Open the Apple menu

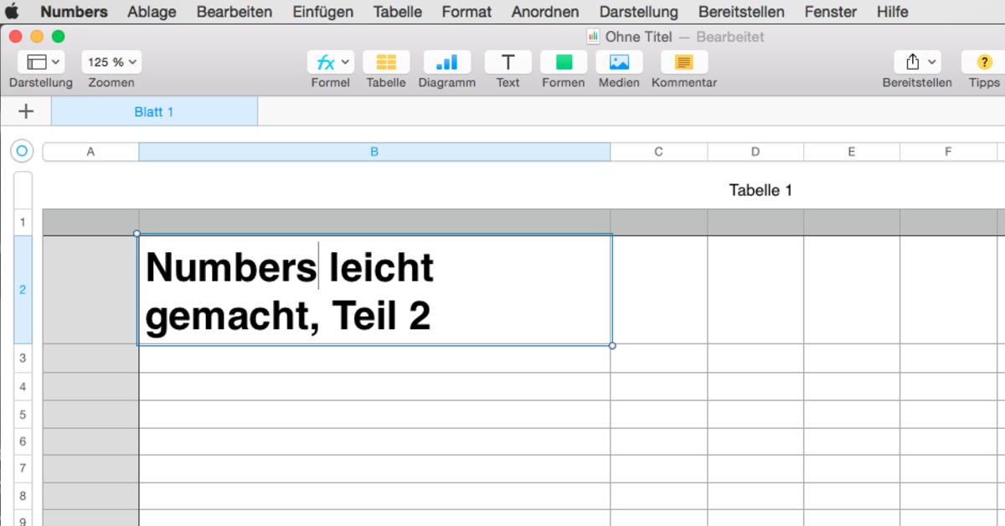pos(10,12)
